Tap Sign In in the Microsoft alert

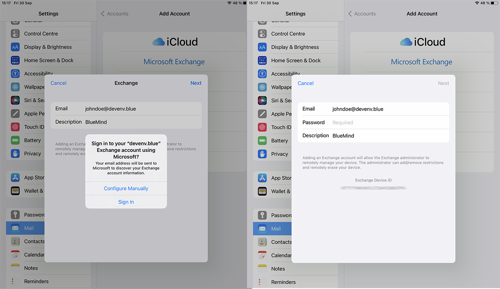(x=126, y=202)
